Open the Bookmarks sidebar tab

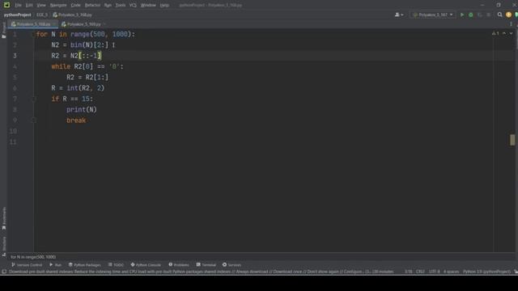tap(4, 218)
